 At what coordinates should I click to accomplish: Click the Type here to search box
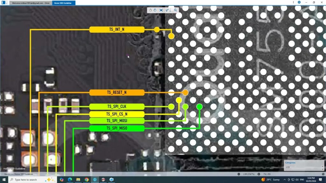click(32, 180)
